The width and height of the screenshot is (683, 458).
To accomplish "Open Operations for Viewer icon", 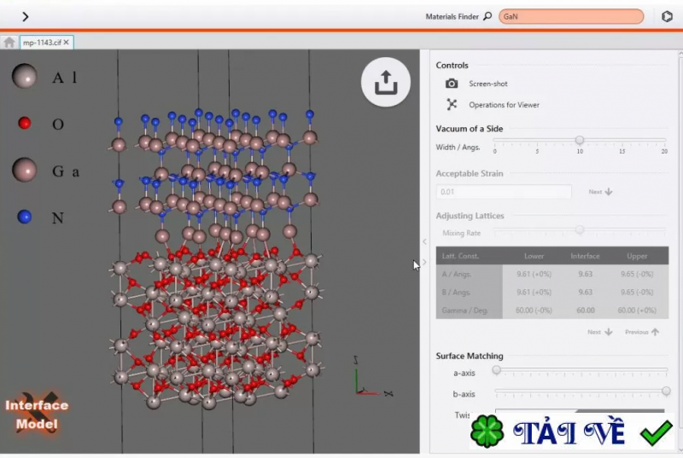I will (452, 105).
